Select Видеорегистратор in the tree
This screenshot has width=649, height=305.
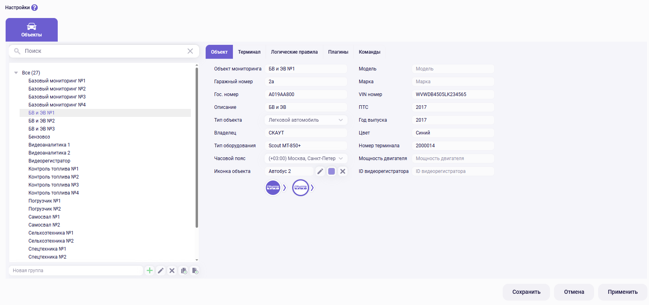[x=49, y=161]
